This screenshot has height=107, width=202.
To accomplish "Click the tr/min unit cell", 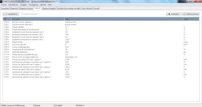I will click(x=186, y=42).
